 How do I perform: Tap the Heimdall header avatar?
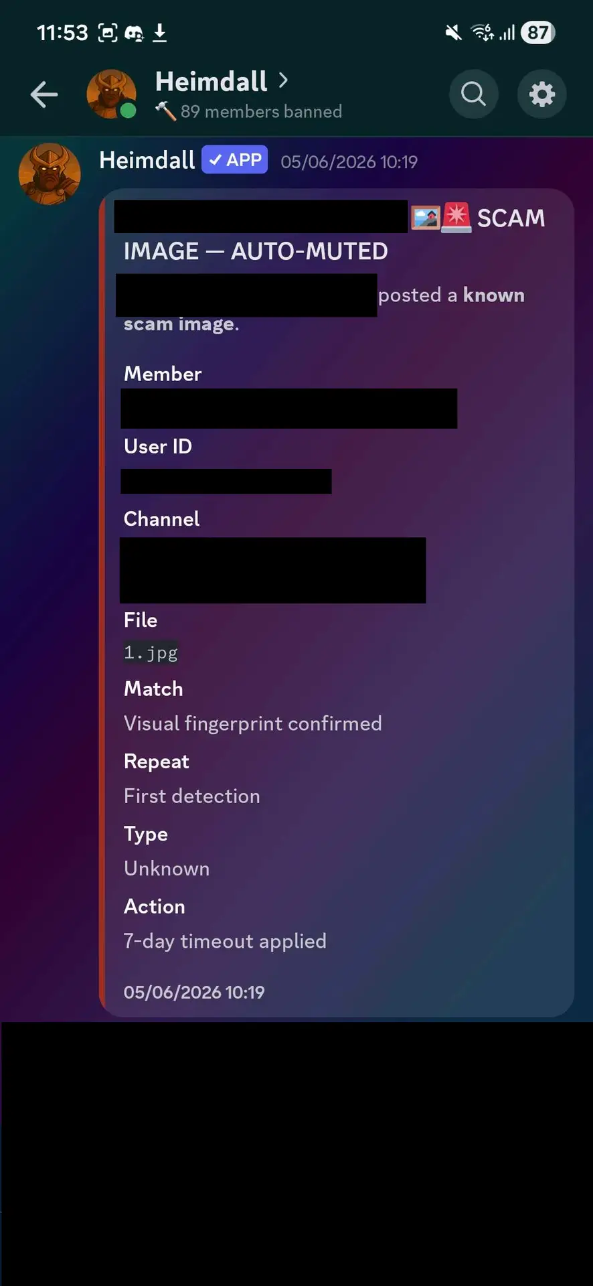tap(111, 94)
